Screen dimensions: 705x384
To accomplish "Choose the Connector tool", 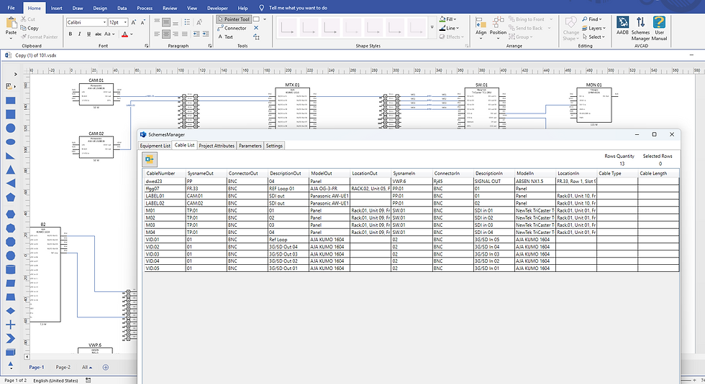I will [232, 28].
